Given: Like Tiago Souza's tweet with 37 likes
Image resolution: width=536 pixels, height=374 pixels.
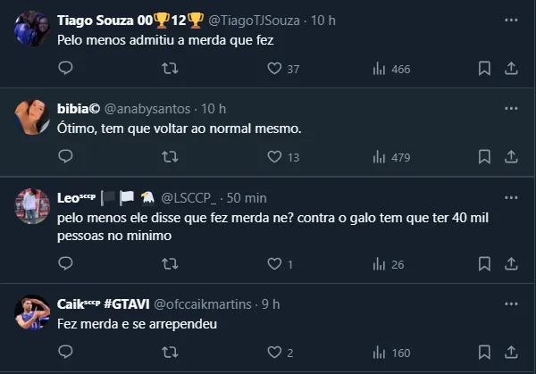Looking at the screenshot, I should point(275,68).
